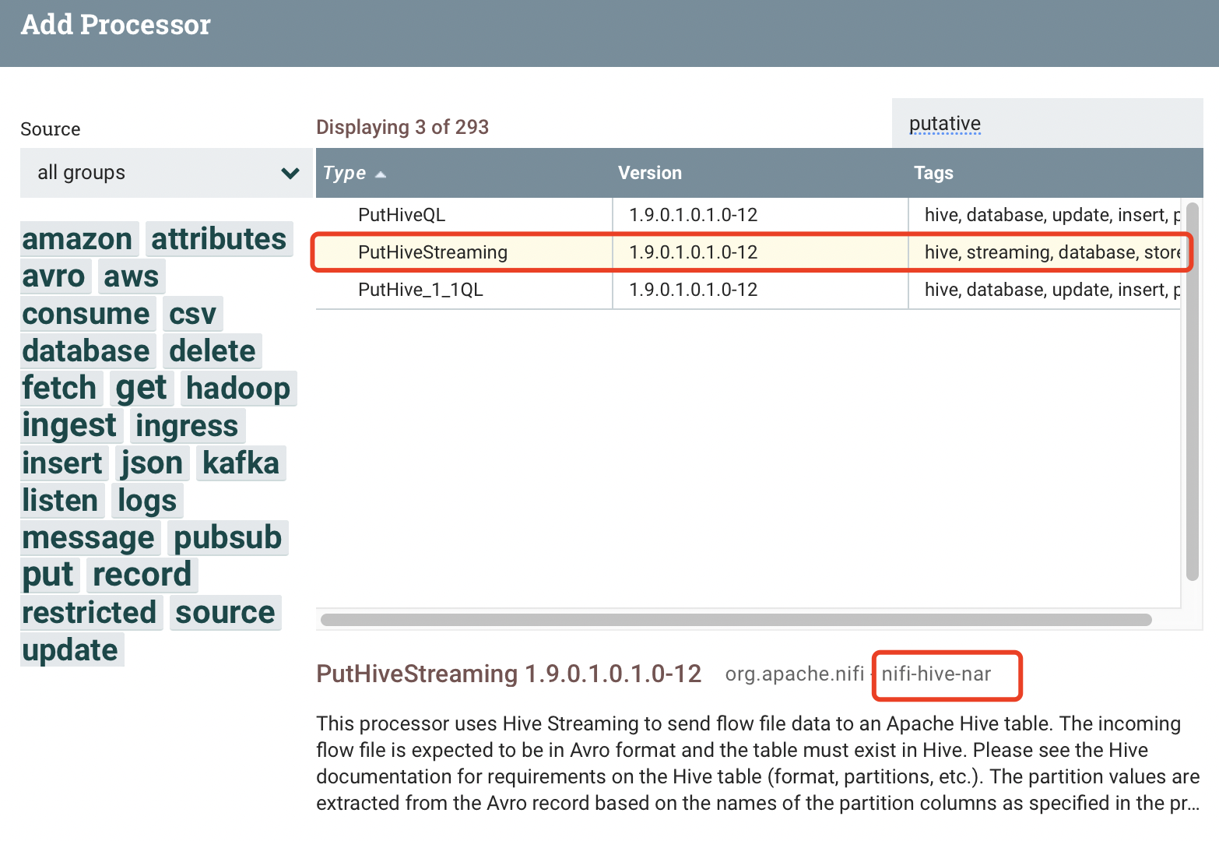Click the ascending sort arrow beside Type

pyautogui.click(x=381, y=174)
